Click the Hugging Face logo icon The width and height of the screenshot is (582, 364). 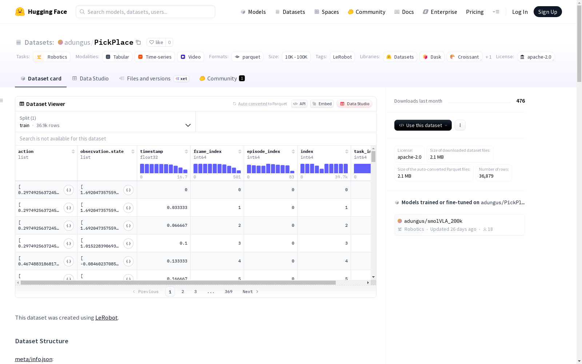[20, 12]
